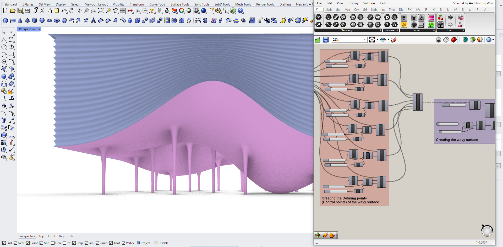Uncheck the Vertex osnap checkbox
The height and width of the screenshot is (247, 503).
click(124, 243)
